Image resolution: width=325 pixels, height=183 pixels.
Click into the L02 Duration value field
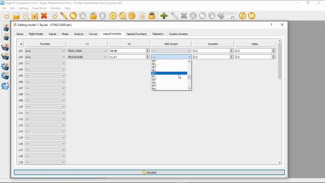click(x=211, y=57)
